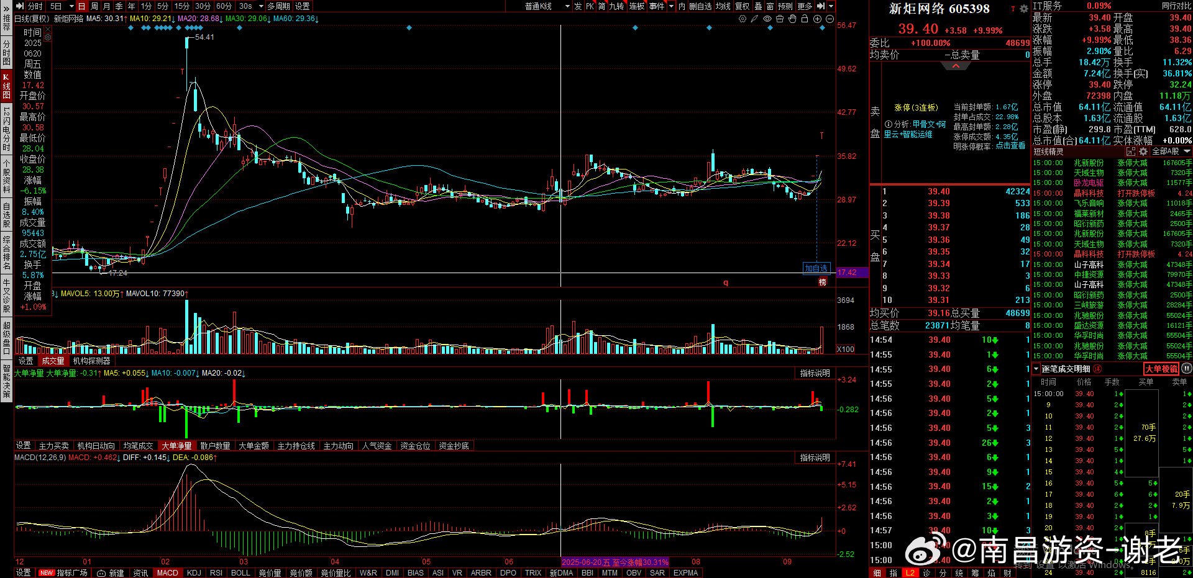Open 牛叉诊股 in left sidebar

(x=6, y=296)
